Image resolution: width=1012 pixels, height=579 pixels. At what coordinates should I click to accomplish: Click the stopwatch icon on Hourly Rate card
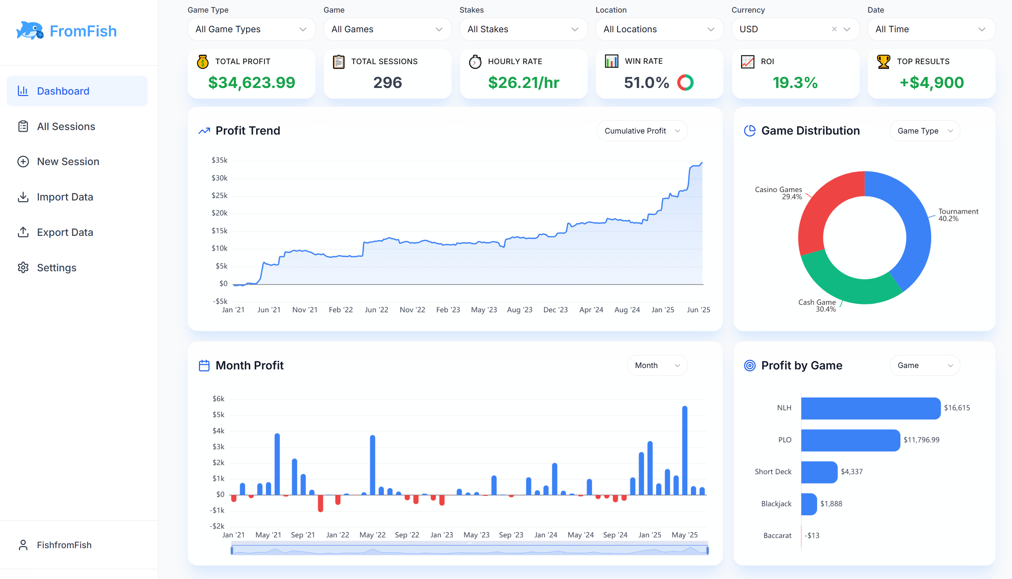pos(475,61)
